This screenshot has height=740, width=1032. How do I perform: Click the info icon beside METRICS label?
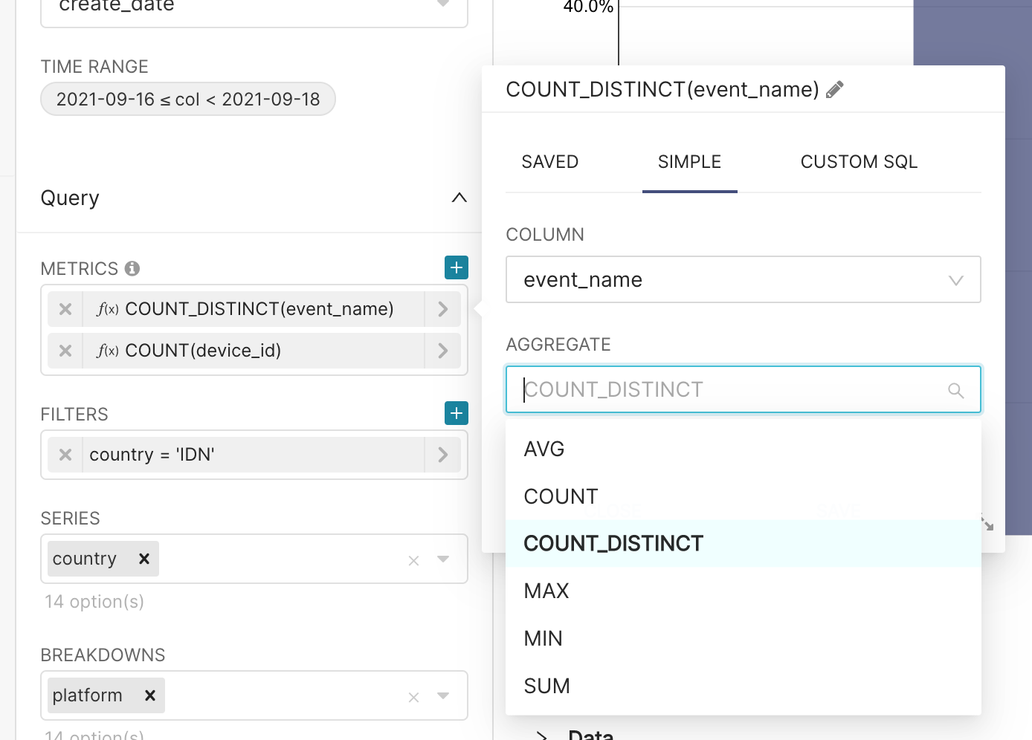tap(132, 268)
